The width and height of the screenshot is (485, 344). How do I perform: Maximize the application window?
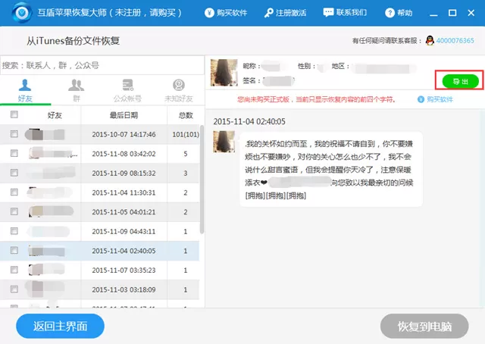452,13
